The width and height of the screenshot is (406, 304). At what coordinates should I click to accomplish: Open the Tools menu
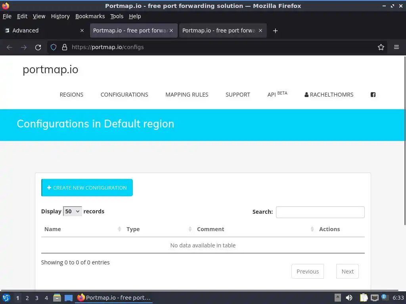click(117, 16)
